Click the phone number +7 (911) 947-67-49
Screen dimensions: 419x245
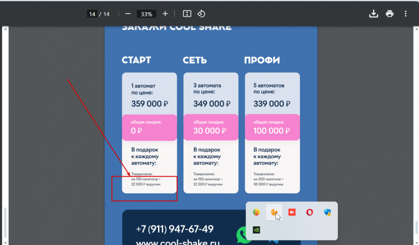click(x=175, y=229)
